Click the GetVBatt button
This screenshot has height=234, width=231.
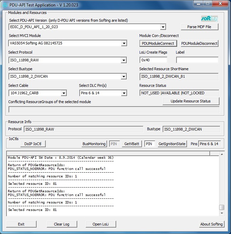pos(132,144)
